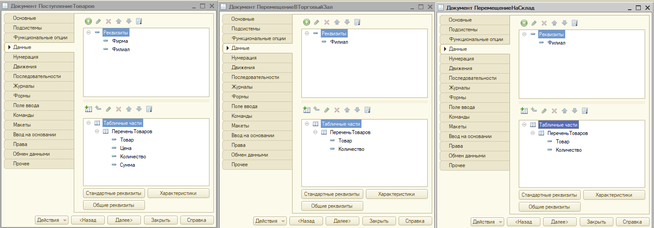Open Подсистемы tab in ПеремещениеНаСклад
654x228 pixels.
(475, 30)
